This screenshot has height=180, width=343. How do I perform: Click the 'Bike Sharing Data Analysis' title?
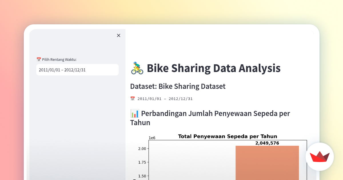(213, 68)
